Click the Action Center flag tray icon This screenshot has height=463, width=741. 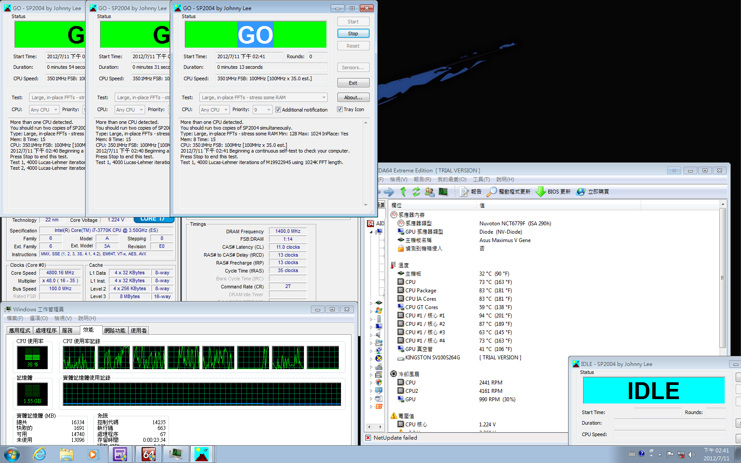[x=670, y=454]
